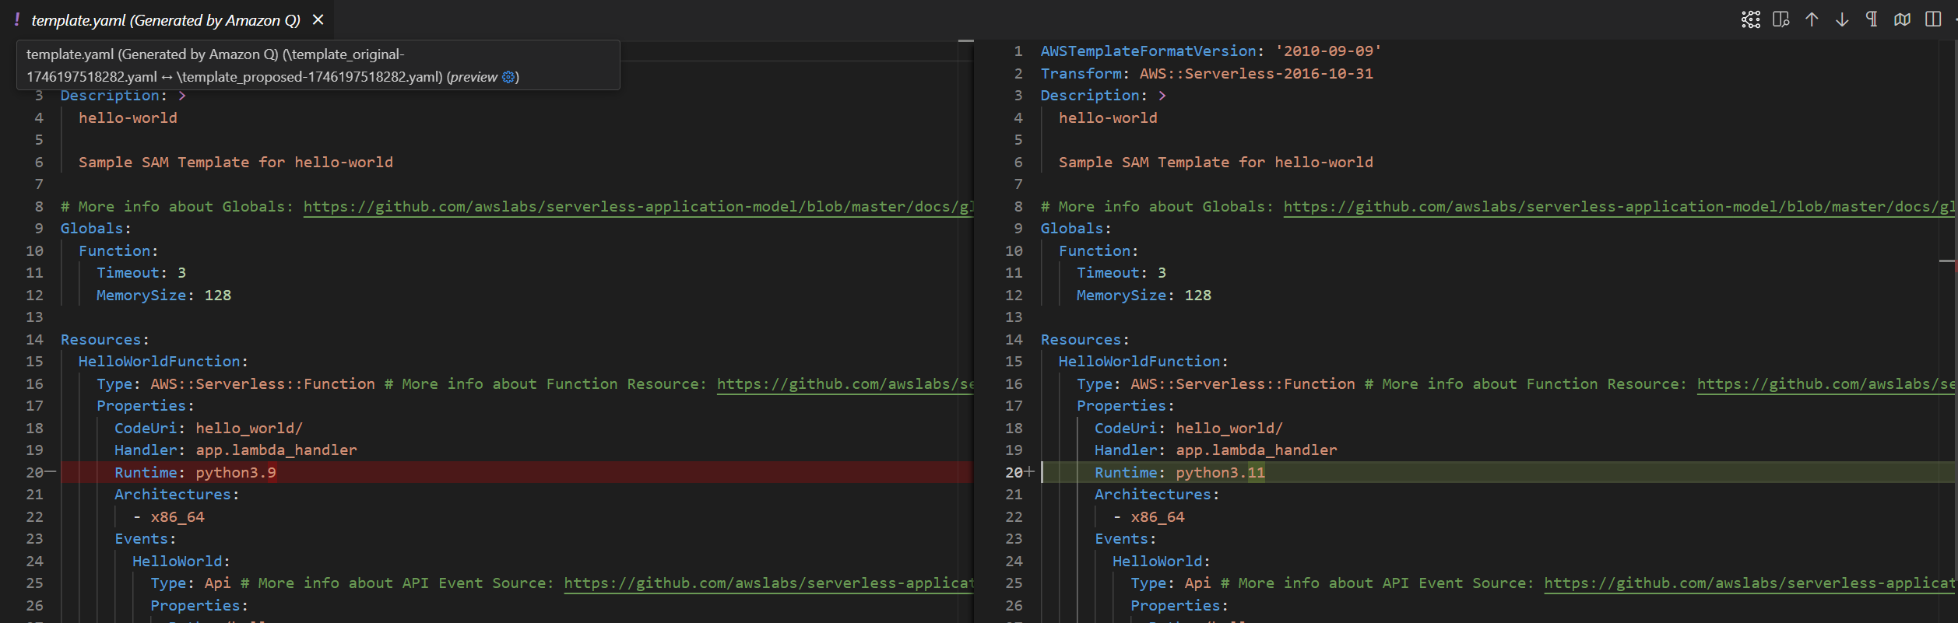1958x623 pixels.
Task: Click 'Properties:' on left line 26
Action: point(199,605)
